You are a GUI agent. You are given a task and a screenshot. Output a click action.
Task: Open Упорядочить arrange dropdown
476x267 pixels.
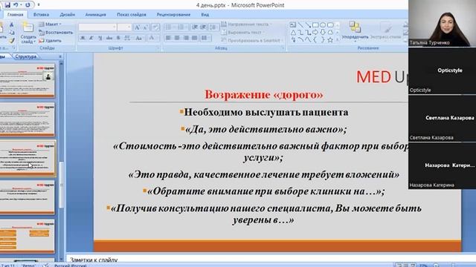356,31
